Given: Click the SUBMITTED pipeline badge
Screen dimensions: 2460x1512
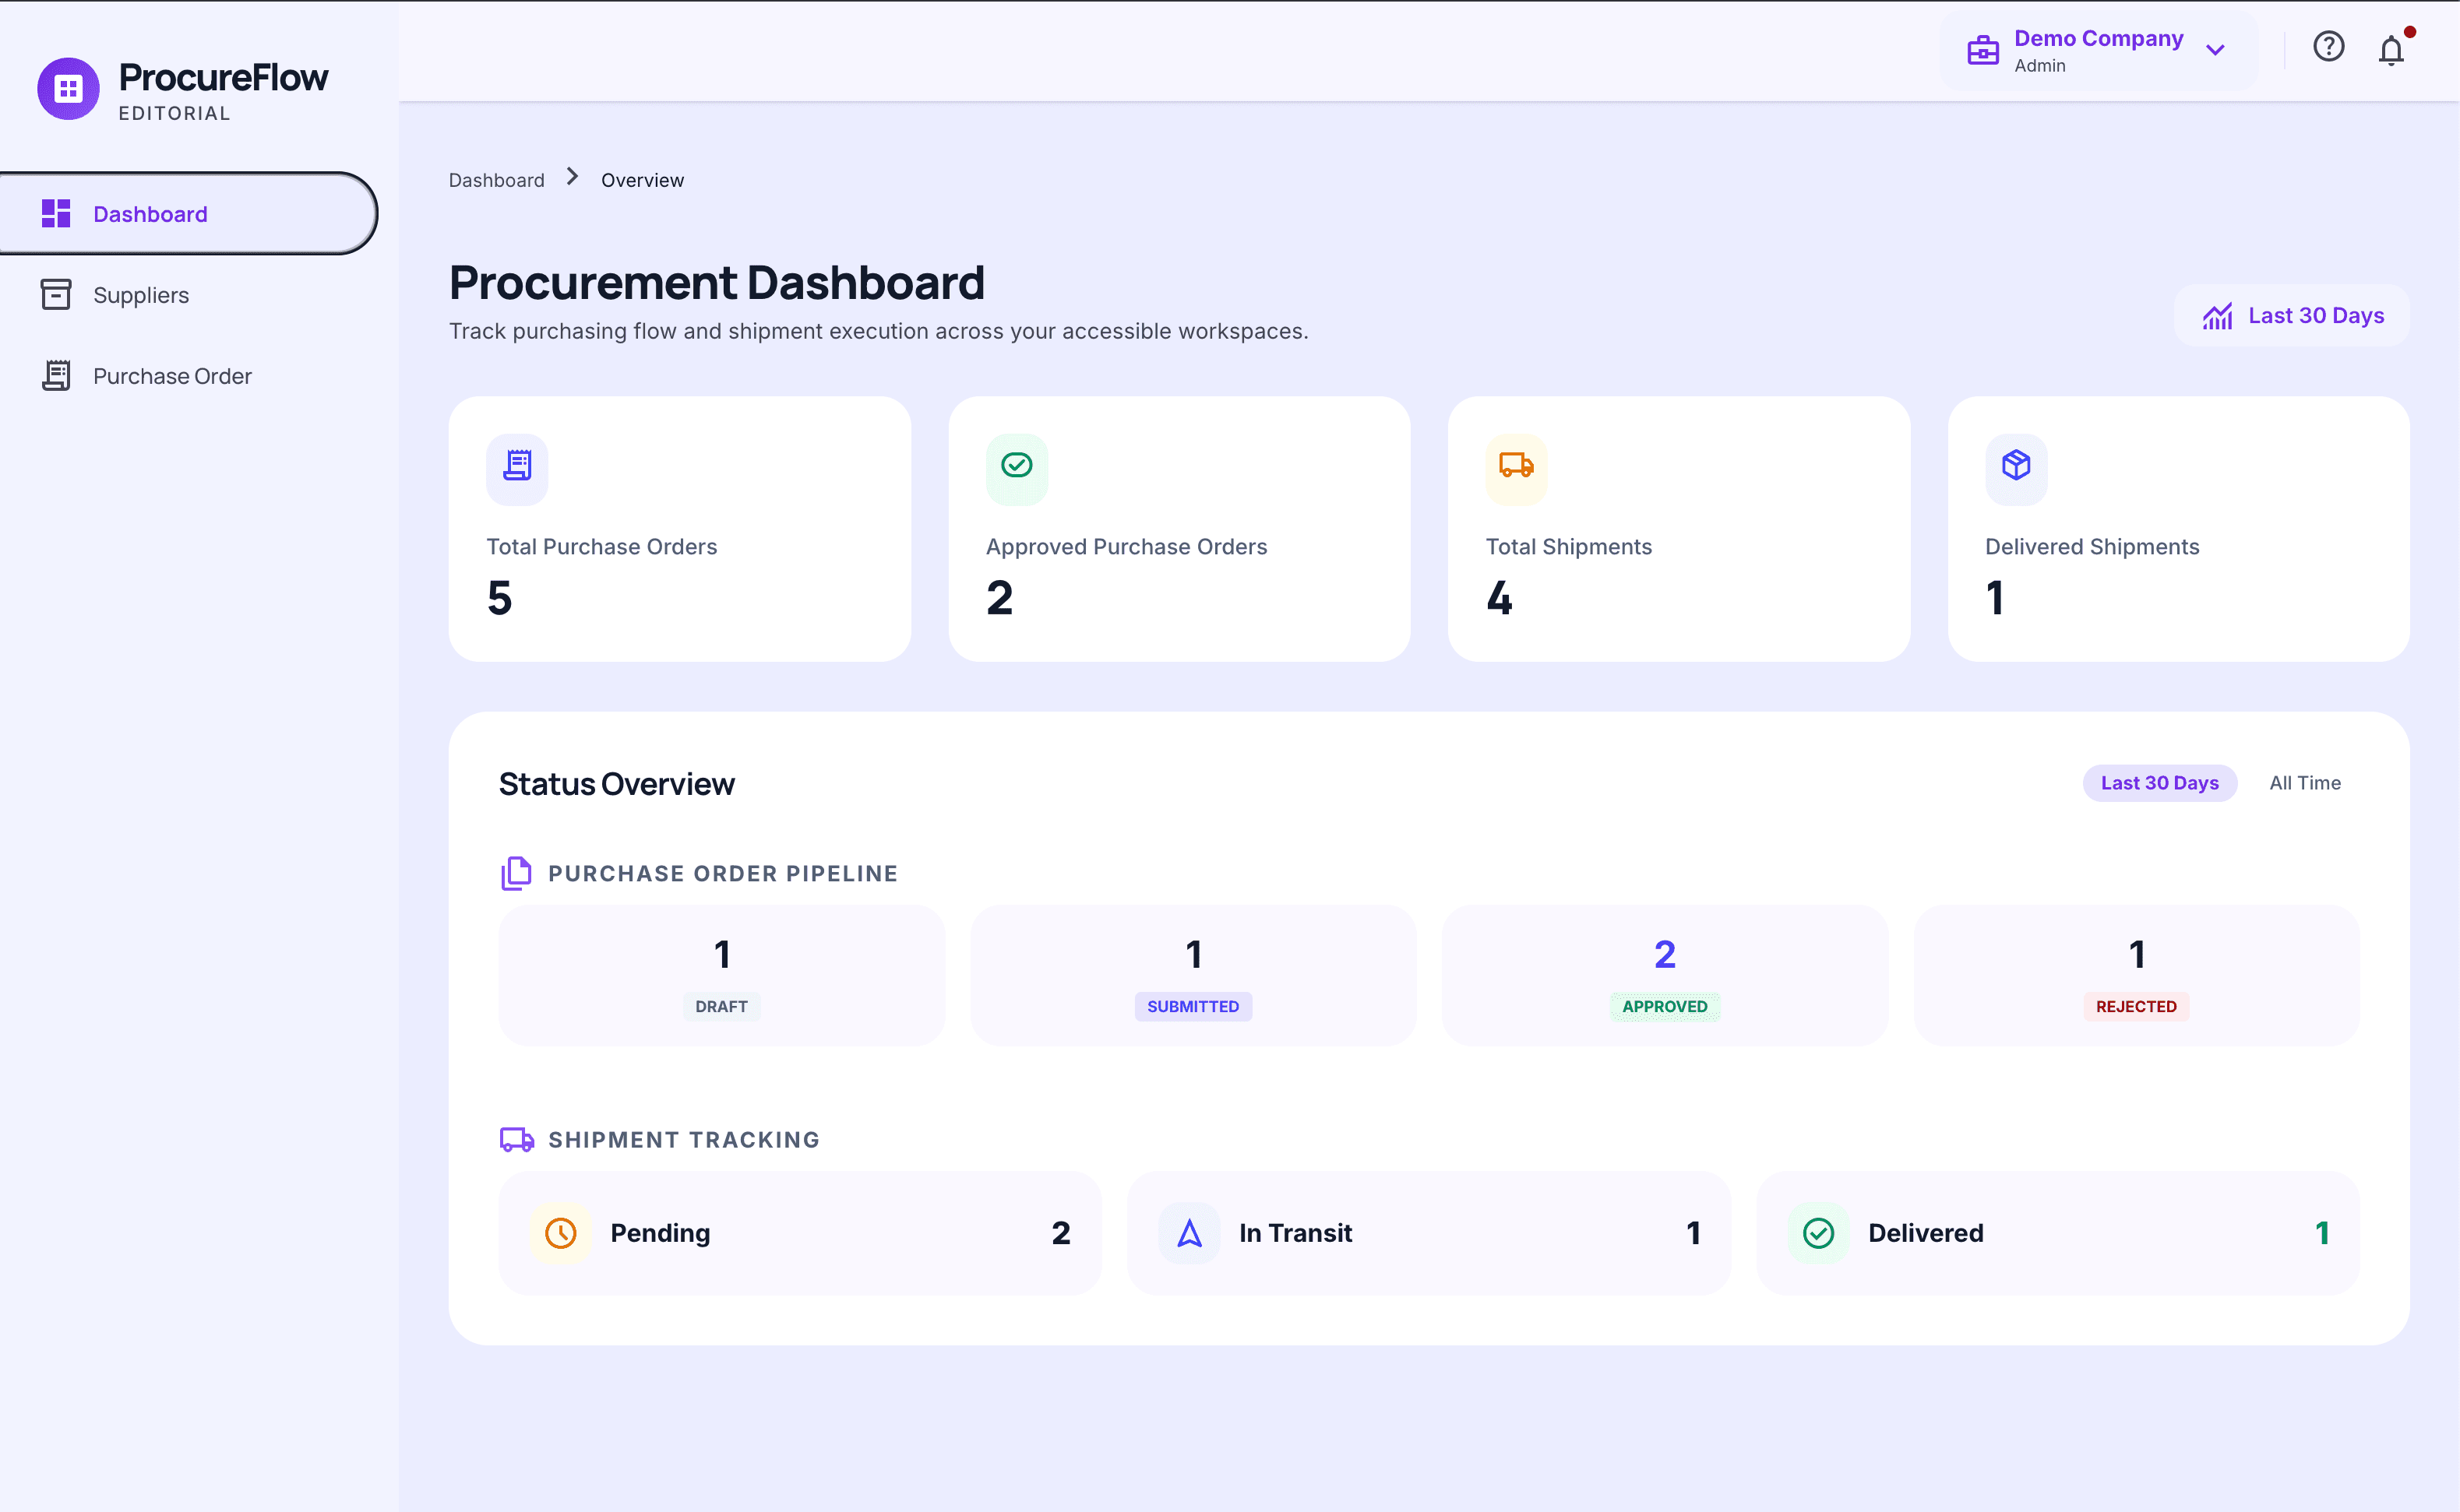Looking at the screenshot, I should tap(1193, 1006).
